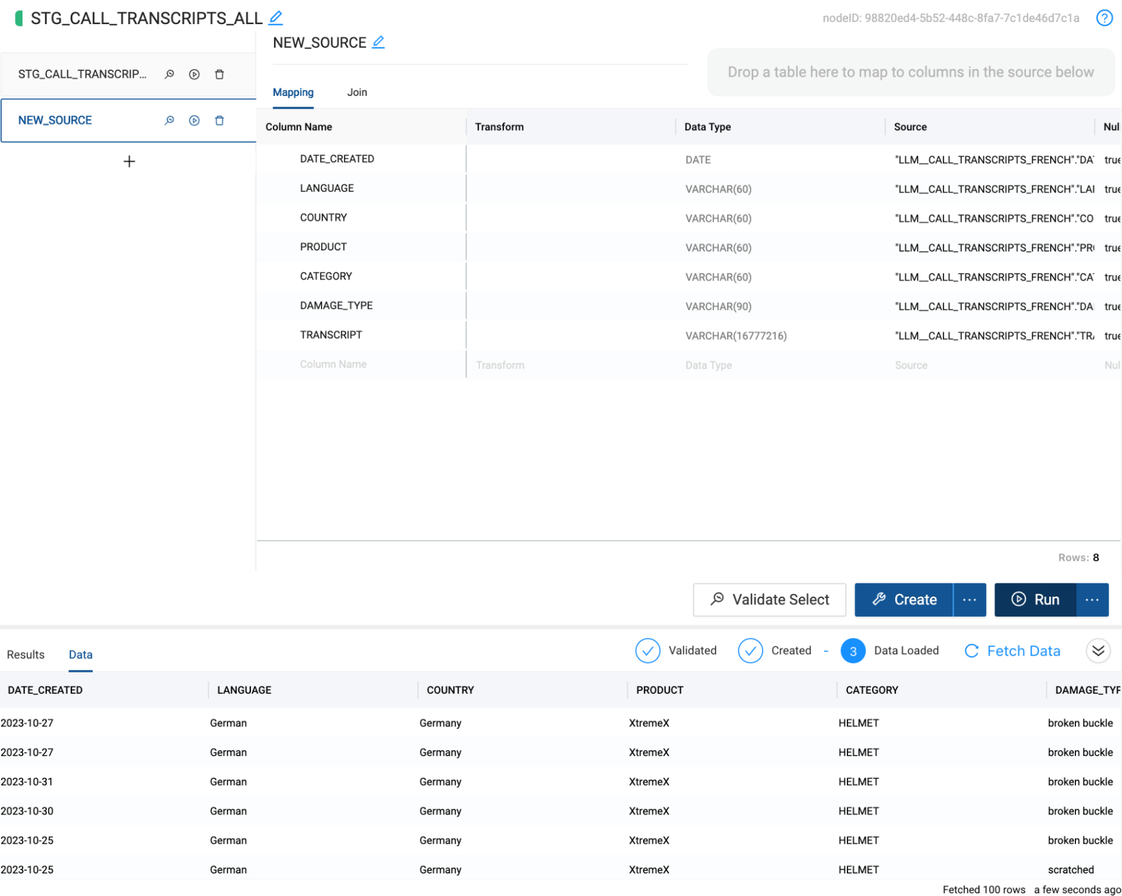Viewport: 1122px width, 896px height.
Task: Click the Run button
Action: tap(1036, 600)
